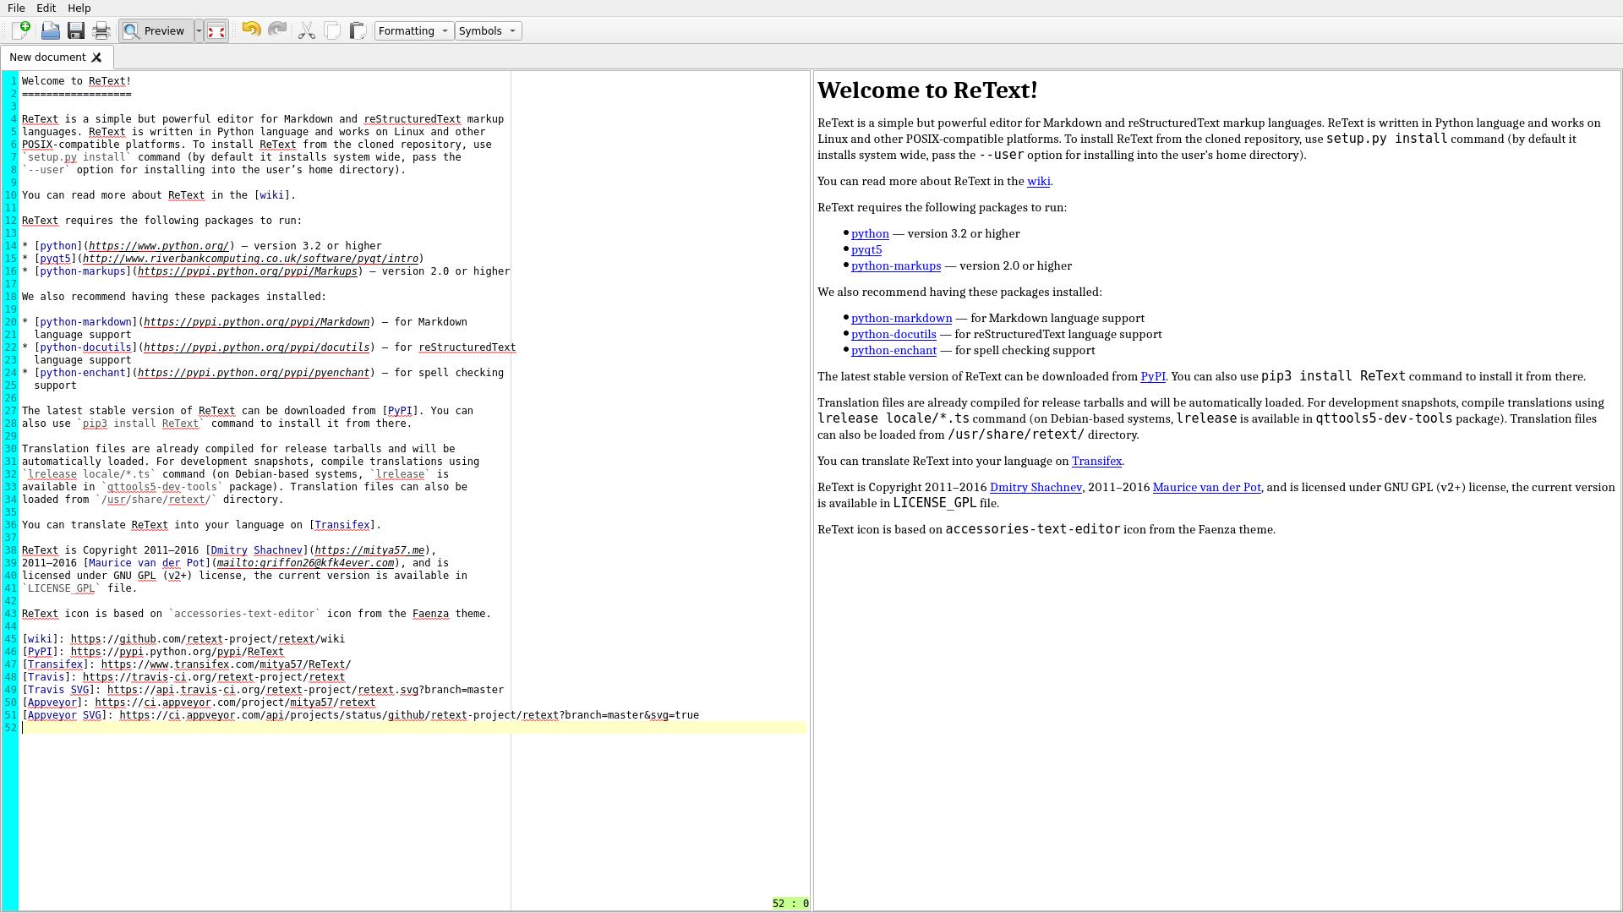Click the Edit menu
This screenshot has height=913, width=1623.
coord(46,8)
